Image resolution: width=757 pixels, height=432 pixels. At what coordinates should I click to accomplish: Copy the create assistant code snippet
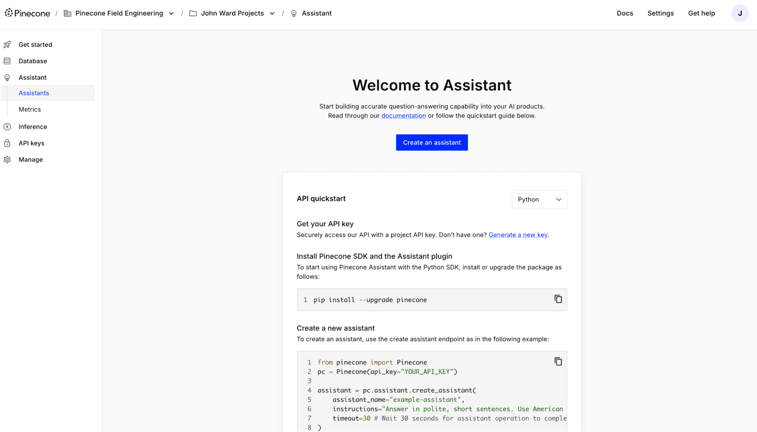(x=558, y=362)
